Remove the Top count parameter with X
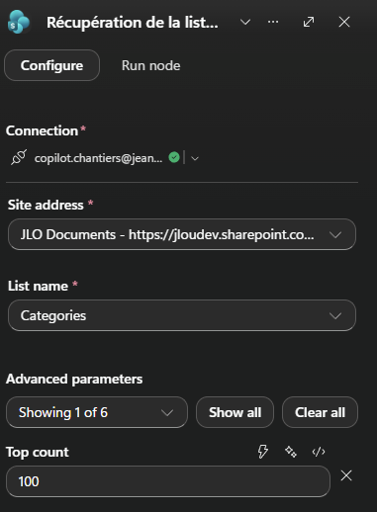Viewport: 377px width, 512px height. pos(346,475)
